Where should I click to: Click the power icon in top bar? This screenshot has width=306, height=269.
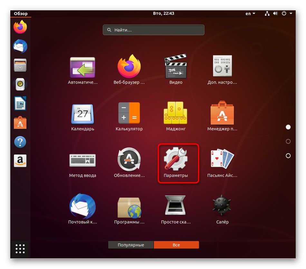[284, 13]
